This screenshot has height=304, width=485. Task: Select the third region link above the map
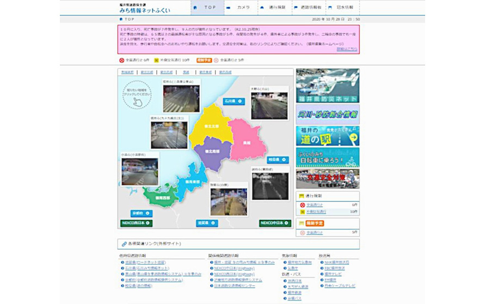pyautogui.click(x=167, y=72)
